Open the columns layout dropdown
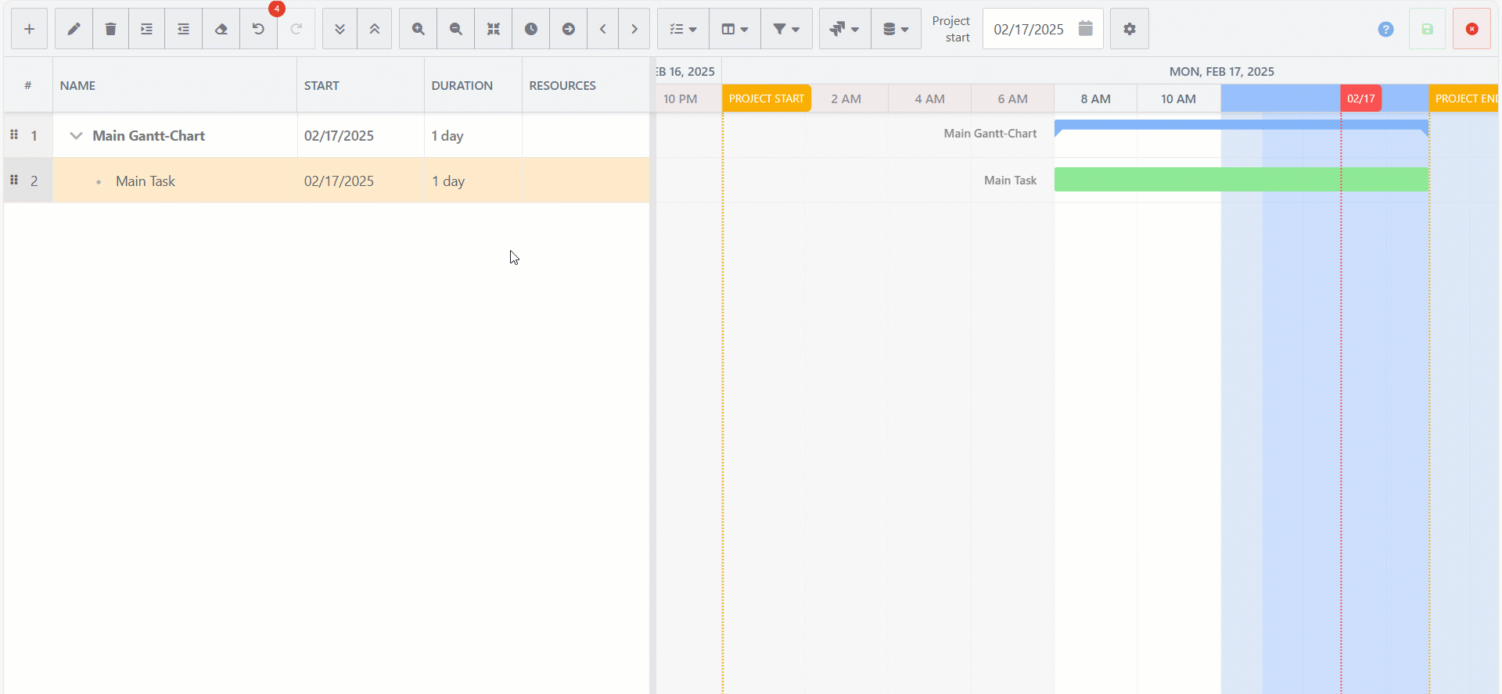 (734, 29)
